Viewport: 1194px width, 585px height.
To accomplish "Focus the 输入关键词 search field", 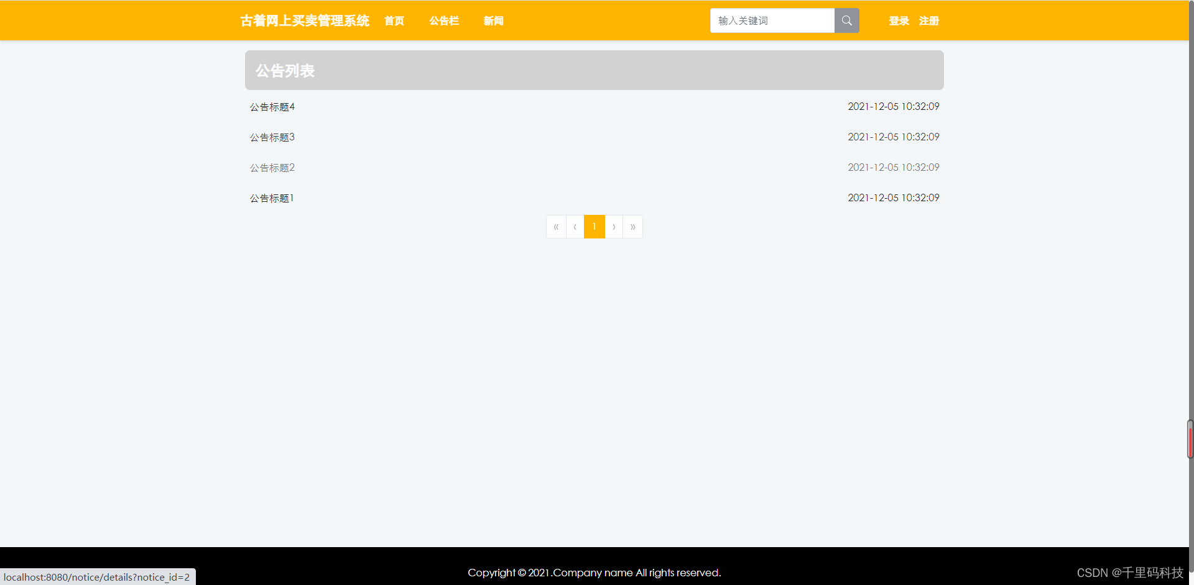I will 772,20.
